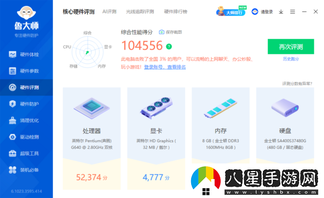The width and height of the screenshot is (324, 198).
Task: Click the 鲁大师 logo avatar
Action: [x=26, y=12]
